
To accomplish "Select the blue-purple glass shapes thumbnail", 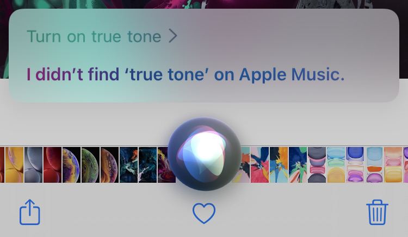I will [x=355, y=165].
